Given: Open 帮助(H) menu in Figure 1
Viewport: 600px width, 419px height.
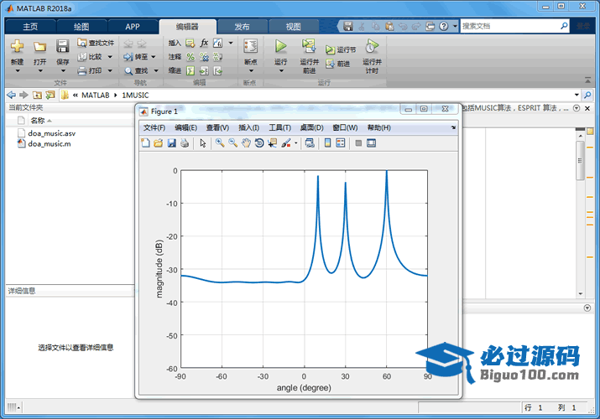Looking at the screenshot, I should (x=378, y=127).
